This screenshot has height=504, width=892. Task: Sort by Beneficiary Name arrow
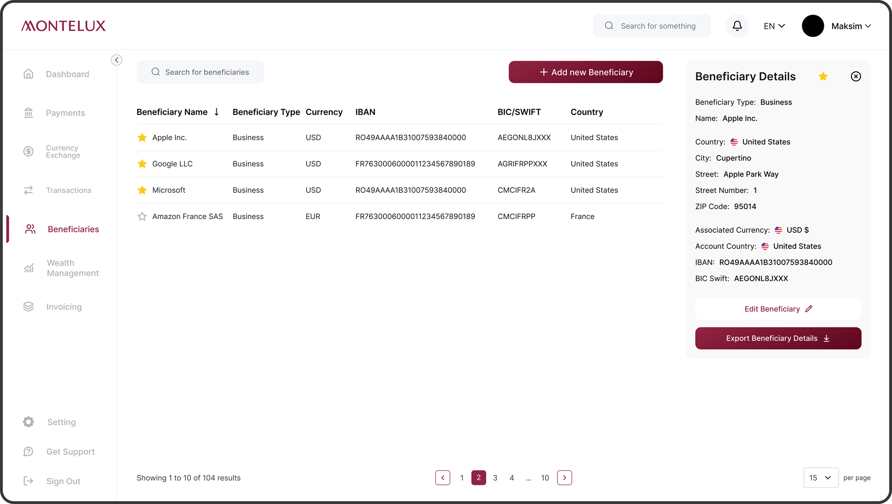click(216, 112)
